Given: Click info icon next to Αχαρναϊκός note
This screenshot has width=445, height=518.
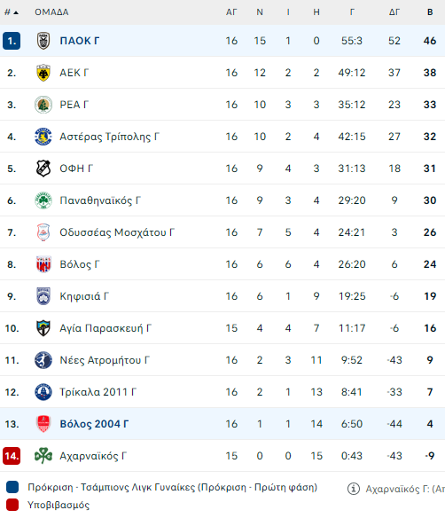Looking at the screenshot, I should (x=354, y=488).
